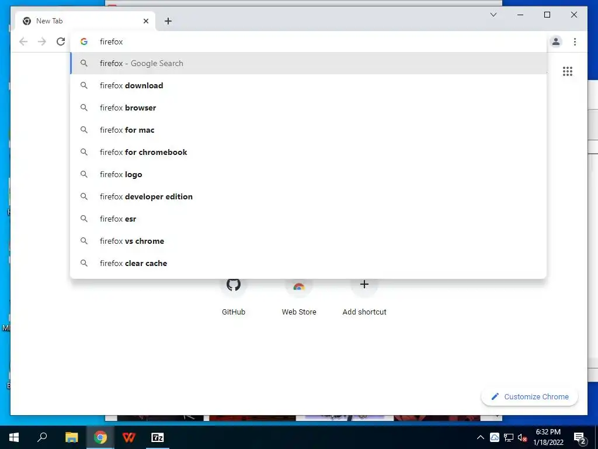
Task: Open the Windows Start menu
Action: point(14,437)
